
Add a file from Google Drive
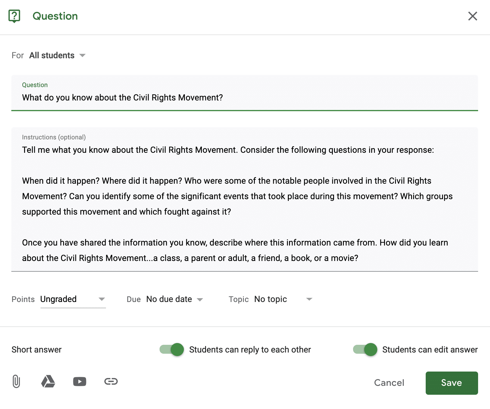(48, 381)
